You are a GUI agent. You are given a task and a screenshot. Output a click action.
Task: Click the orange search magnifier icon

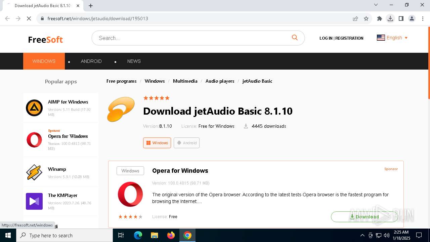click(x=295, y=38)
